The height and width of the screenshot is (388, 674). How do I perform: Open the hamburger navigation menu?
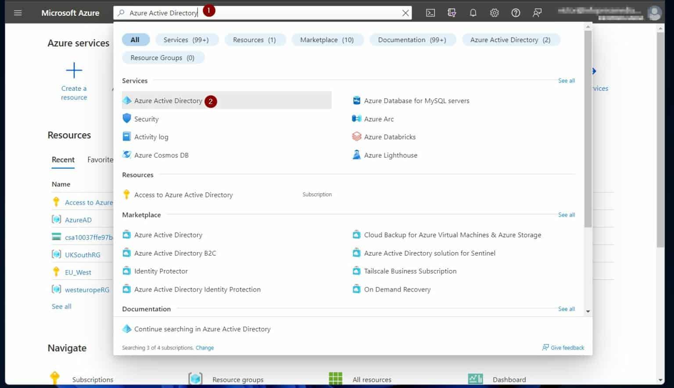pyautogui.click(x=18, y=13)
